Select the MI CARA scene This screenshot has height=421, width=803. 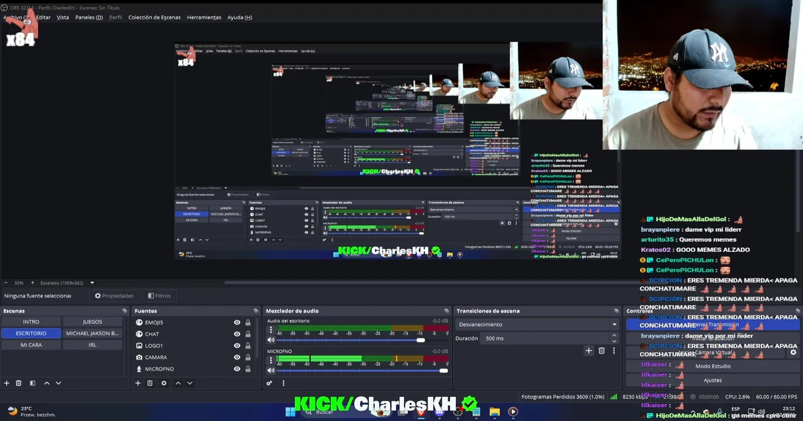[31, 345]
